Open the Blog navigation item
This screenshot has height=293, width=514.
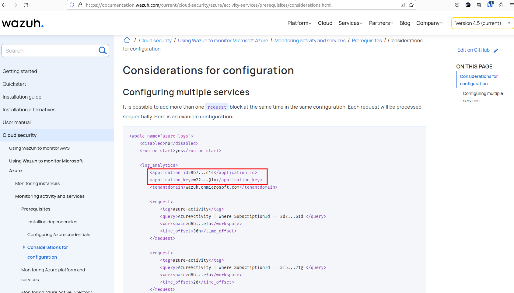pyautogui.click(x=405, y=23)
